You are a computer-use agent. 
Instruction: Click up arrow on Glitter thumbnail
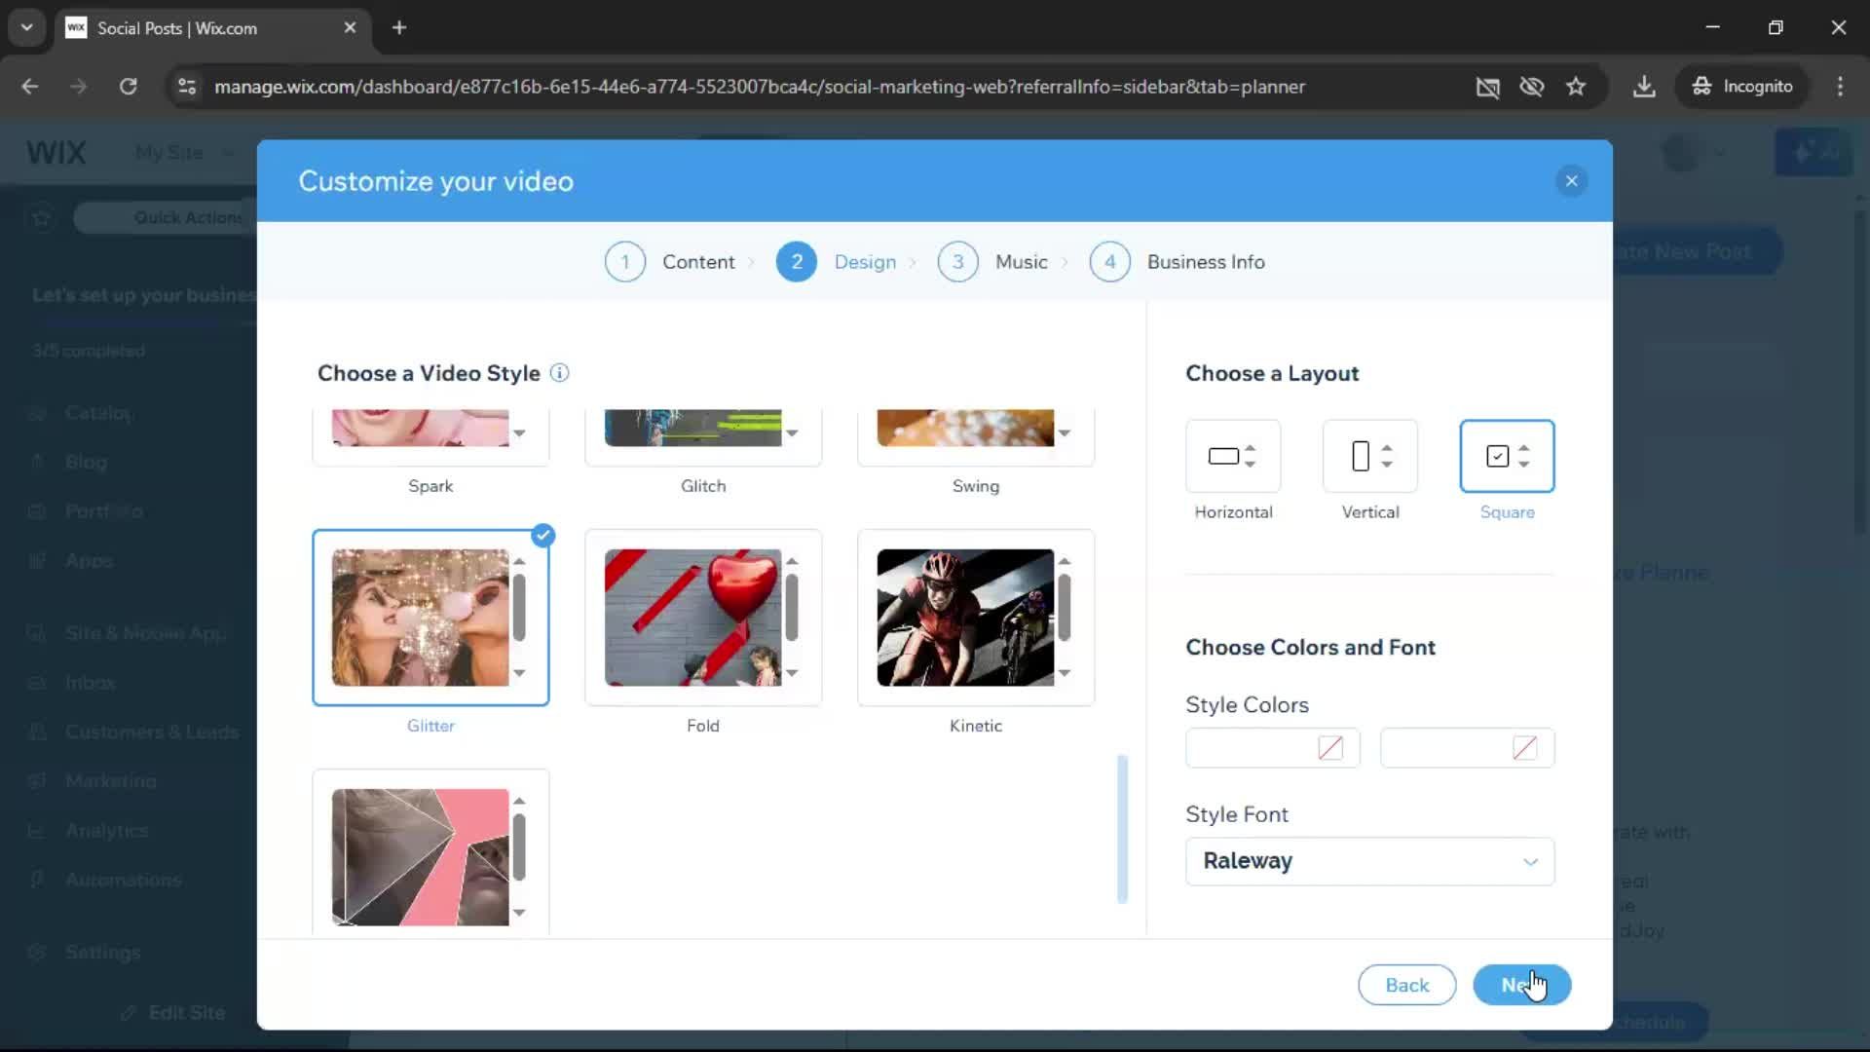click(519, 561)
